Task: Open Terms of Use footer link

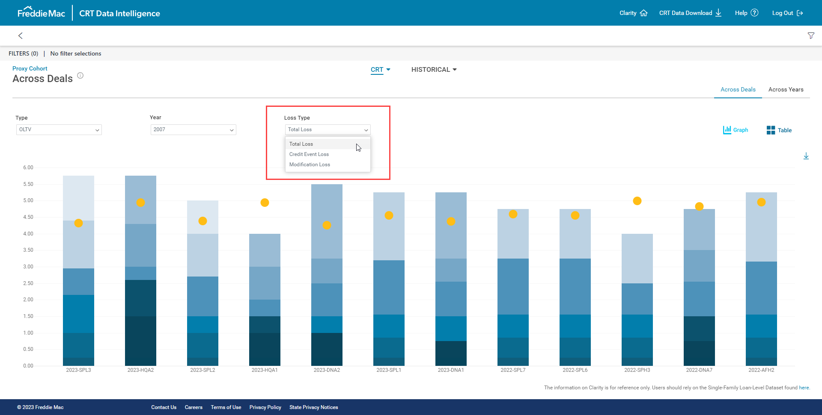Action: pyautogui.click(x=226, y=407)
